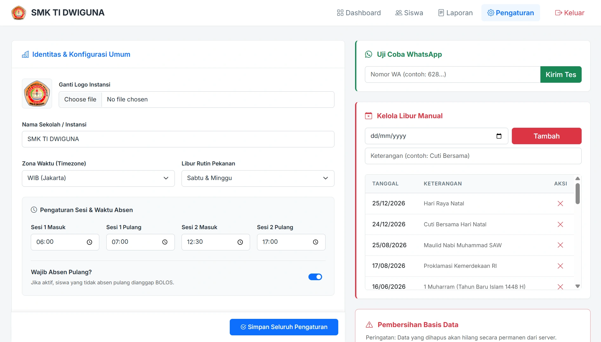Open the Zona Waktu (Timezone) dropdown
The width and height of the screenshot is (601, 342).
98,178
